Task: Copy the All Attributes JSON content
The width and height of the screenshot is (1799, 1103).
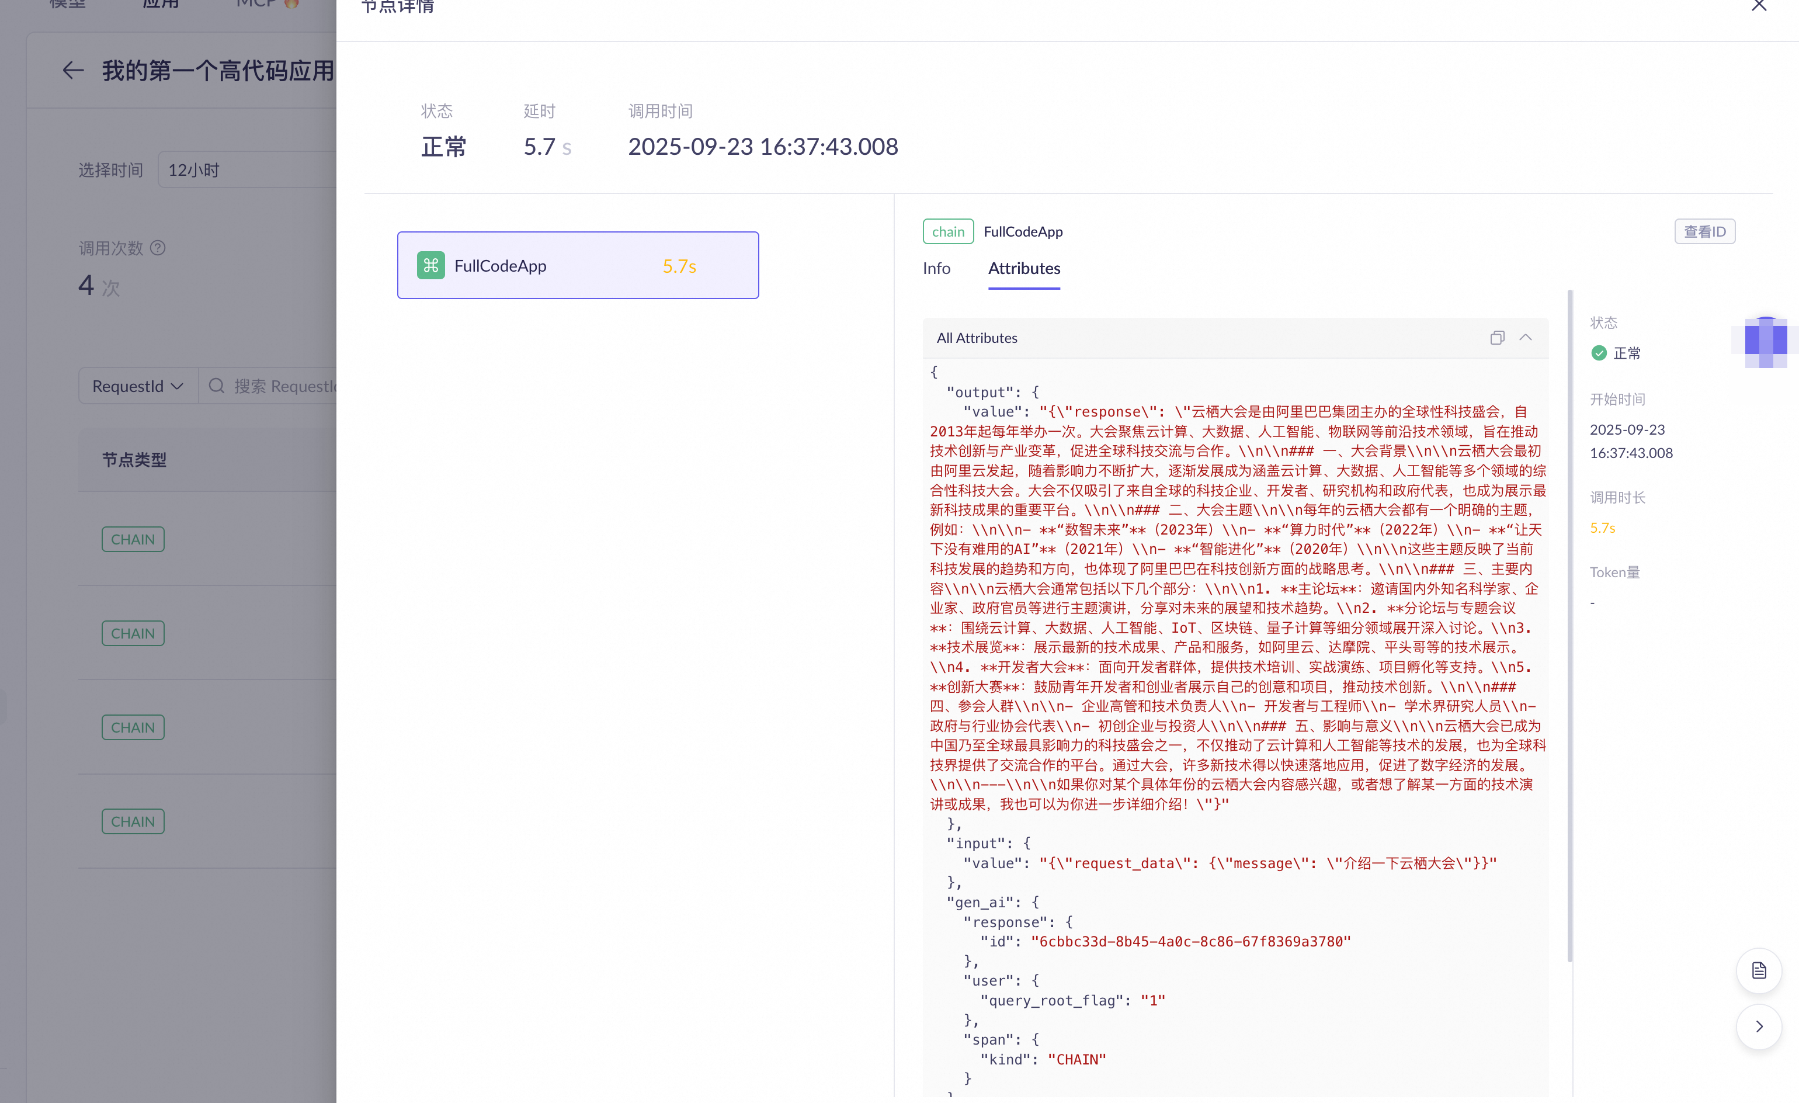Action: click(x=1496, y=338)
